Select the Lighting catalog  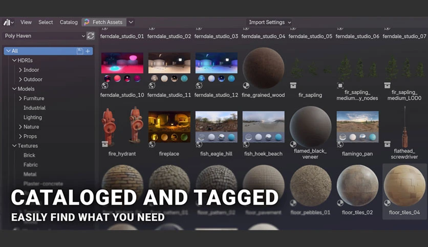click(33, 117)
